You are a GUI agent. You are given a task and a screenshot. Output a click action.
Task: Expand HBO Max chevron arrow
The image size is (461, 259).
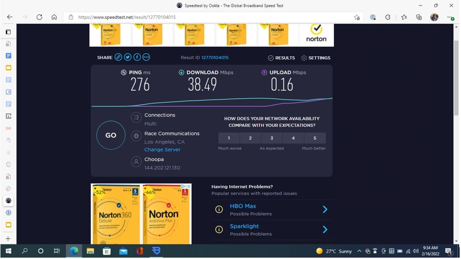click(325, 210)
